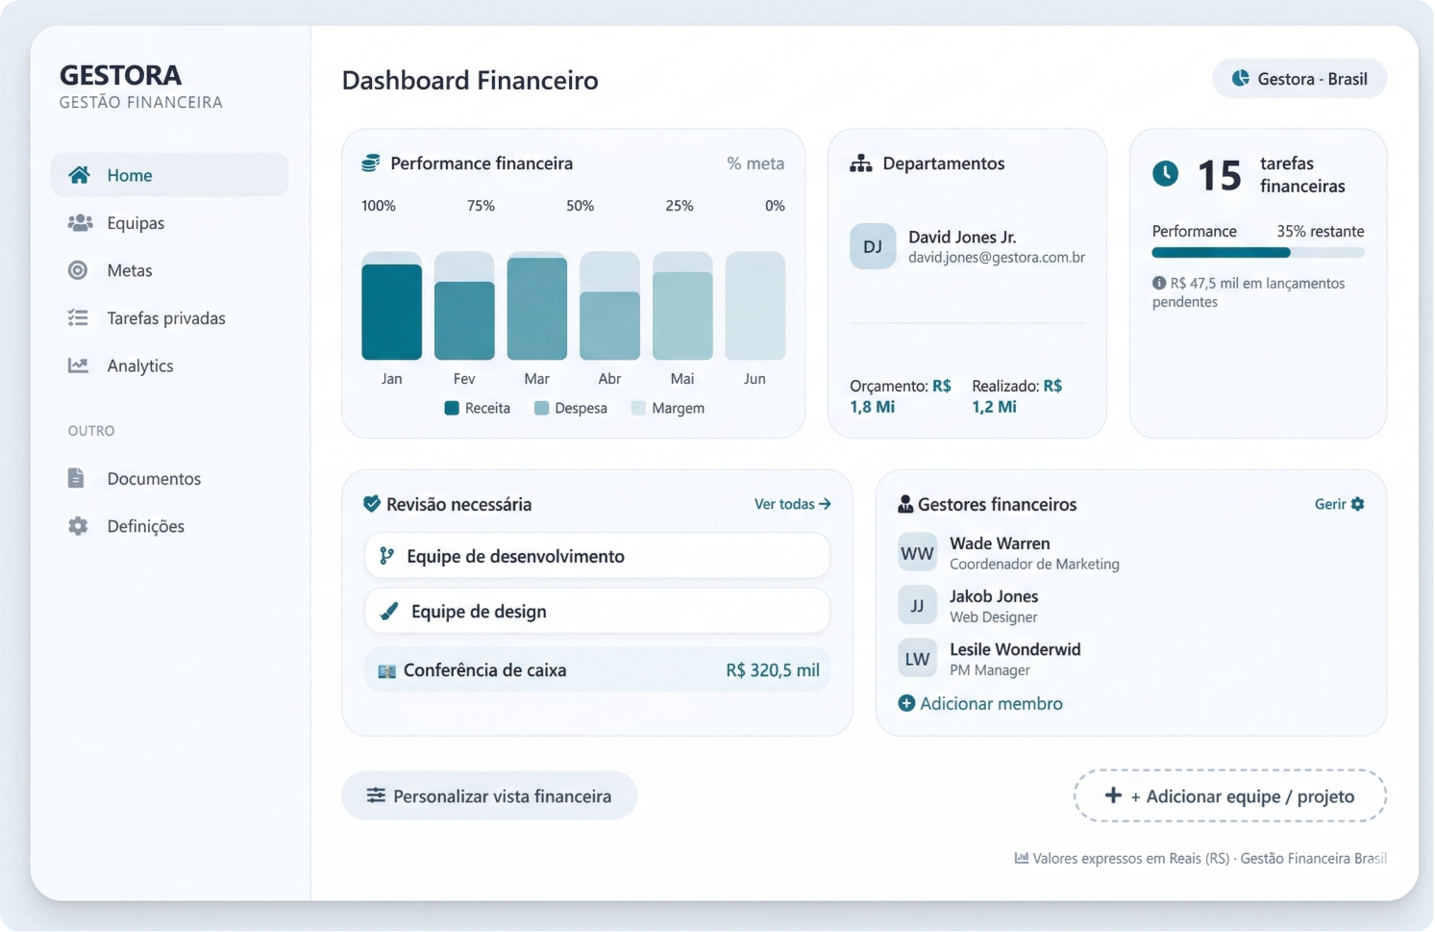The height and width of the screenshot is (932, 1435).
Task: Open the % meta chart option
Action: pos(755,164)
